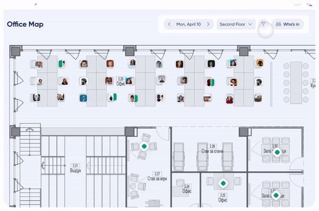
Task: Click the red-haired person's desk avatar
Action: point(110,64)
